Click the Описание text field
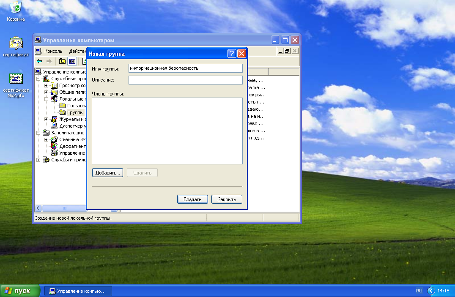The width and height of the screenshot is (455, 297). pyautogui.click(x=185, y=80)
